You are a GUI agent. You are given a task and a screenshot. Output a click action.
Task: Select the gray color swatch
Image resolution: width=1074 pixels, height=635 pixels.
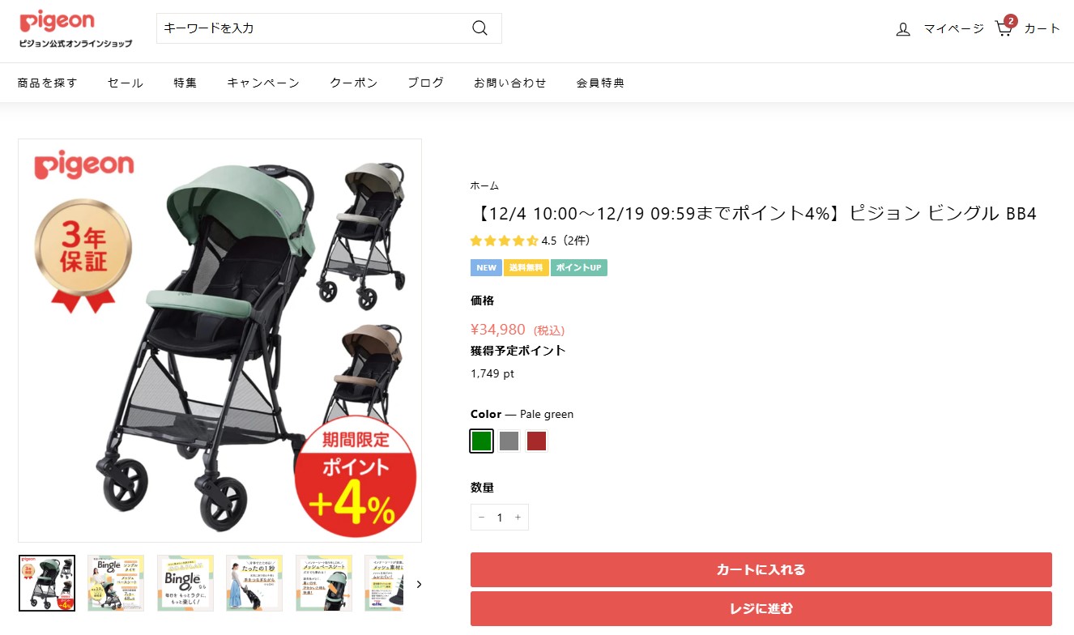click(x=509, y=441)
